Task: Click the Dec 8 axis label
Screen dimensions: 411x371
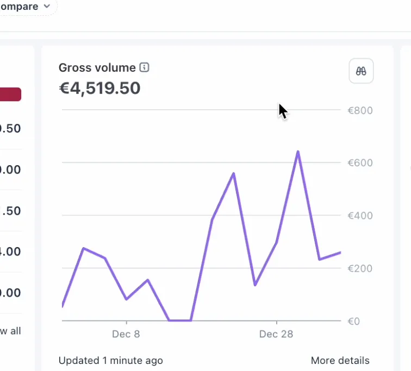Action: click(126, 334)
